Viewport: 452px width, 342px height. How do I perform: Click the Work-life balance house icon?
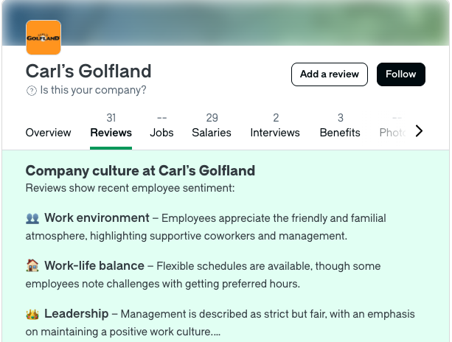(32, 266)
